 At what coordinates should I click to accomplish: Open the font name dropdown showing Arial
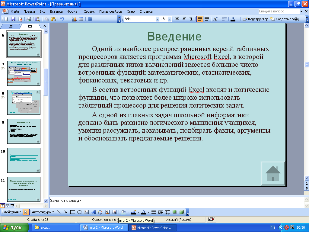(158, 19)
